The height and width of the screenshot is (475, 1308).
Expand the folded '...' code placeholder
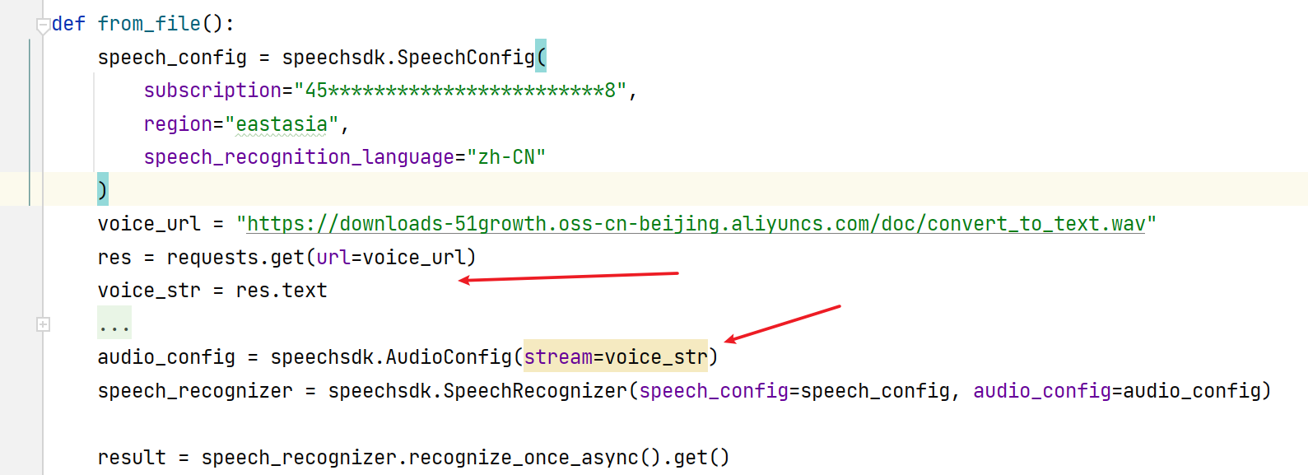pos(114,324)
